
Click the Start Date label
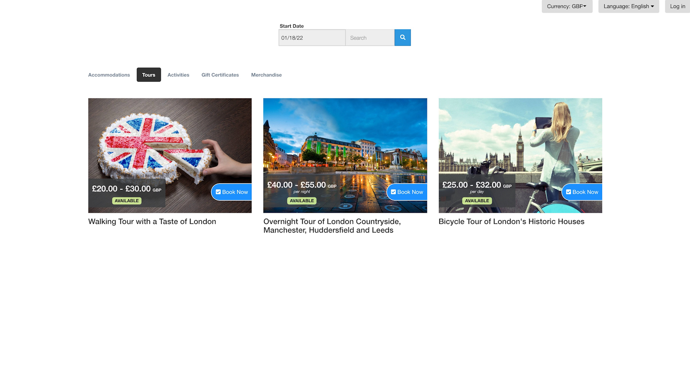click(292, 26)
